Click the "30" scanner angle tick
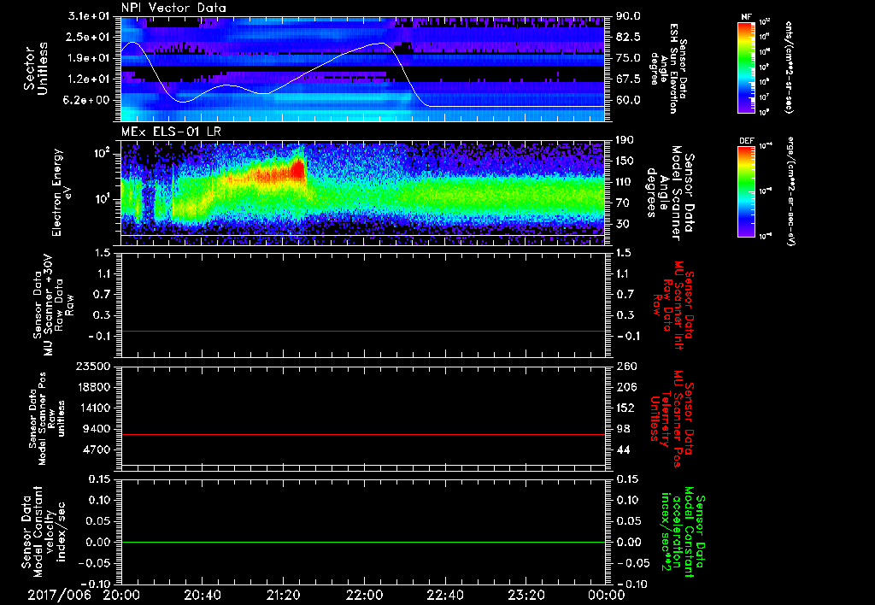The image size is (875, 605). click(623, 225)
